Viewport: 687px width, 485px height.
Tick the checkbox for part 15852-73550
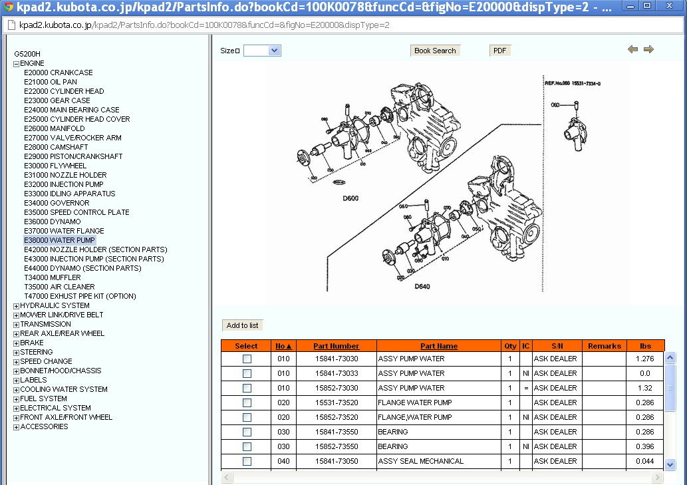(x=247, y=446)
